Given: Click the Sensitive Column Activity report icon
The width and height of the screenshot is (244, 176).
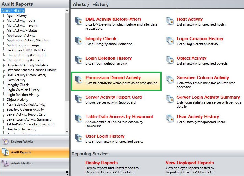Looking at the screenshot, I should click(x=170, y=79).
